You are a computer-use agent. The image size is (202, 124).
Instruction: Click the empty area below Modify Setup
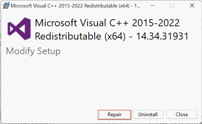[x=101, y=82]
